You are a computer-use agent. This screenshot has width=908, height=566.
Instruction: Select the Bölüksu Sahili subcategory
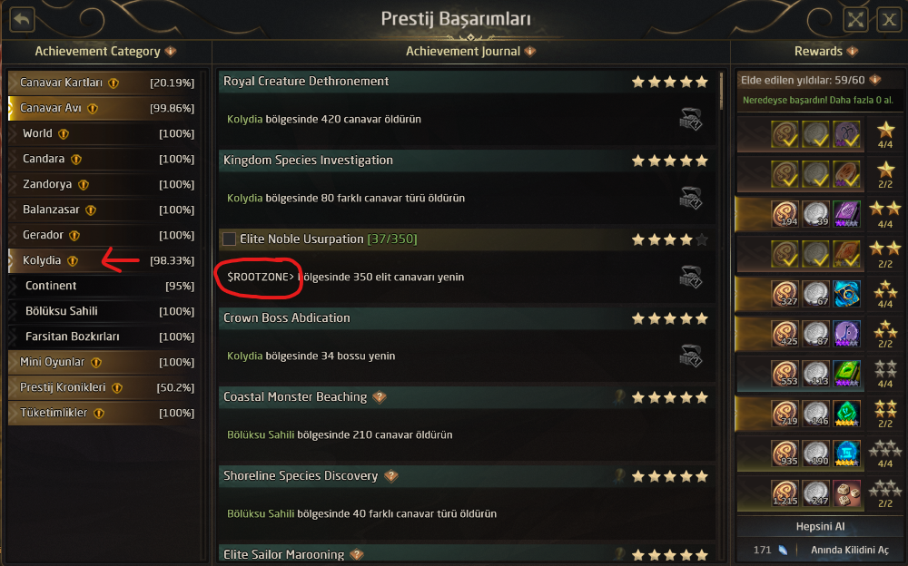coord(61,311)
